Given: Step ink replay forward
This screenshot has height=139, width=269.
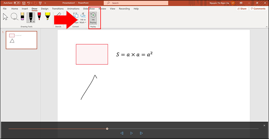Looking at the screenshot, I should (141, 133).
